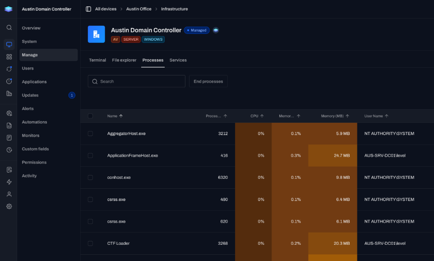Click the End processes button

pyautogui.click(x=208, y=81)
